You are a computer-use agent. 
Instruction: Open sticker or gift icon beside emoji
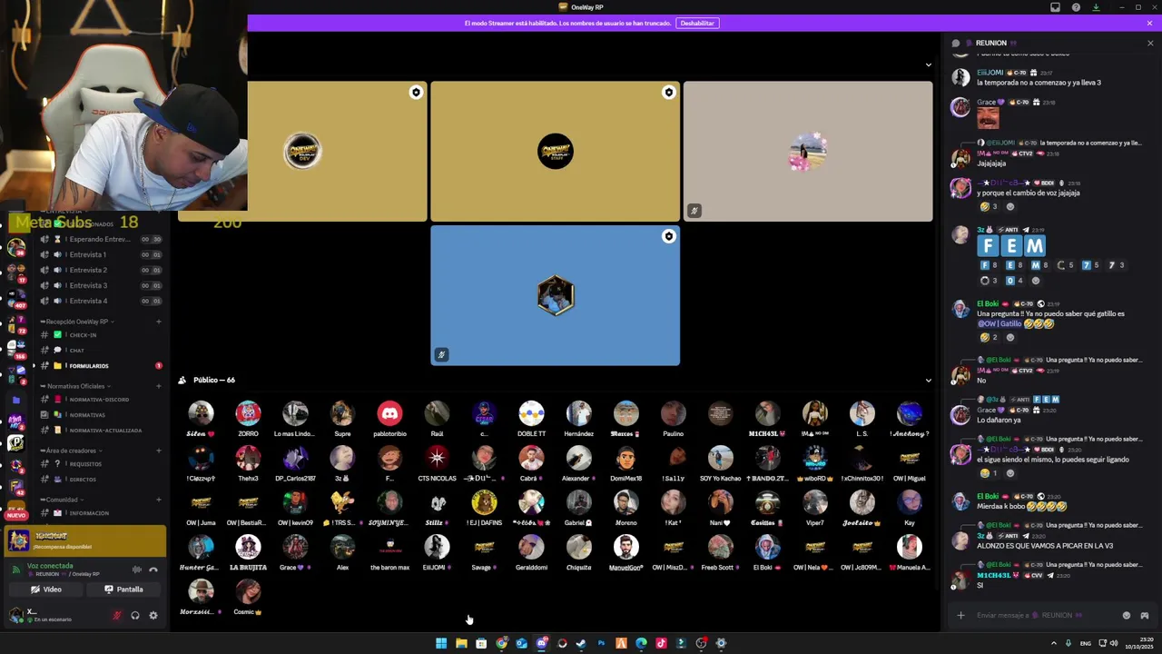1145,616
